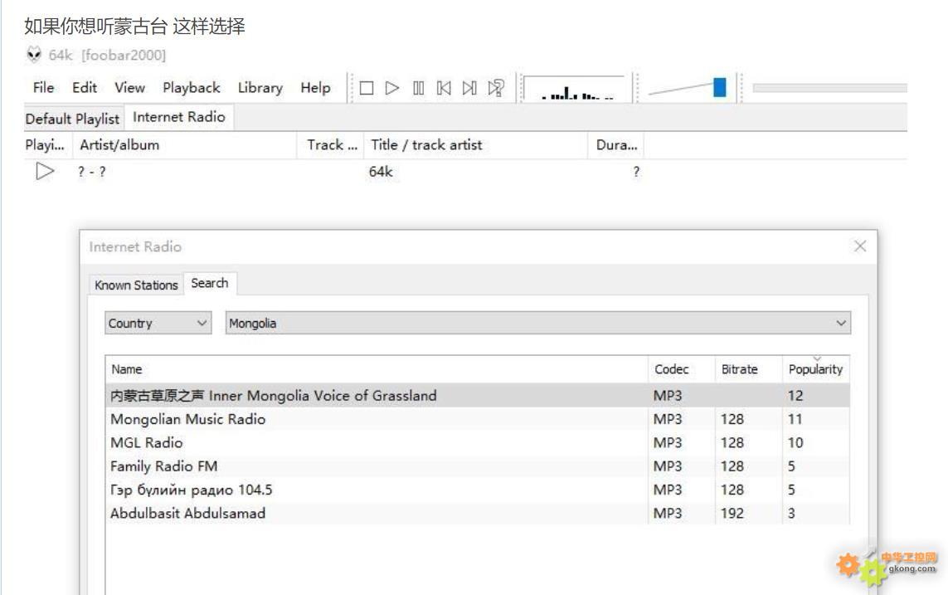Image resolution: width=948 pixels, height=595 pixels.
Task: Close the Internet Radio dialog
Action: pyautogui.click(x=859, y=246)
